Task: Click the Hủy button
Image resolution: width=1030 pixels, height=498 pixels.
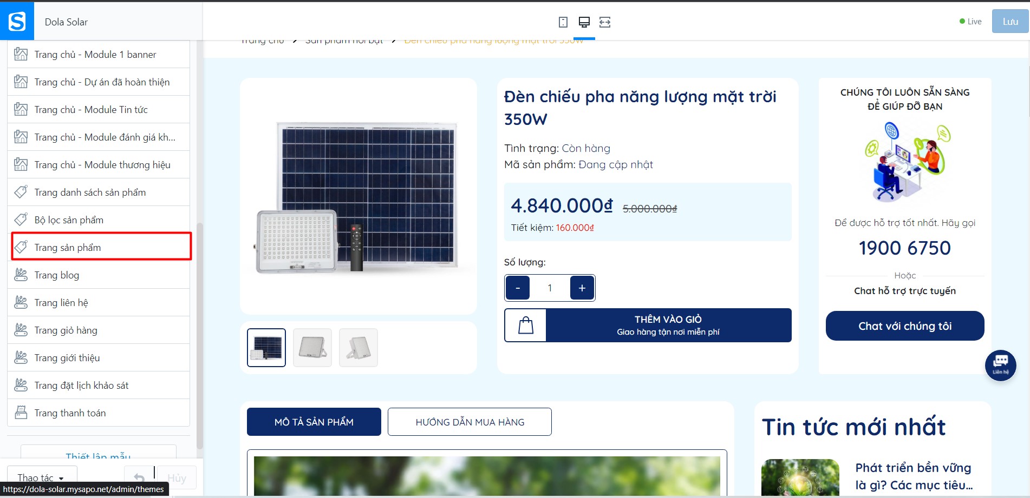Action: (x=177, y=478)
